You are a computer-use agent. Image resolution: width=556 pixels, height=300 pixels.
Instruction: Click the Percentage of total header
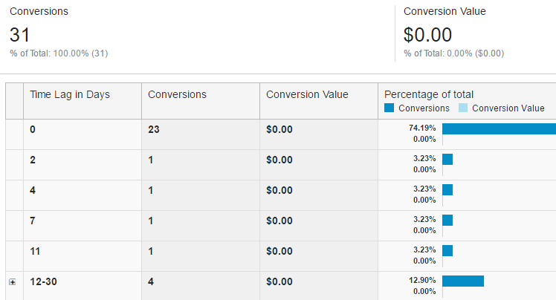click(x=429, y=94)
